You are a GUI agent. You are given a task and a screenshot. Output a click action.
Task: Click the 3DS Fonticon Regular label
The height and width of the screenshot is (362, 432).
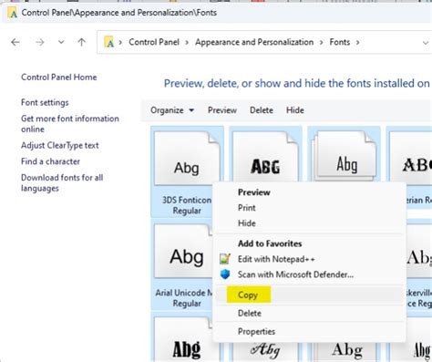pos(187,205)
